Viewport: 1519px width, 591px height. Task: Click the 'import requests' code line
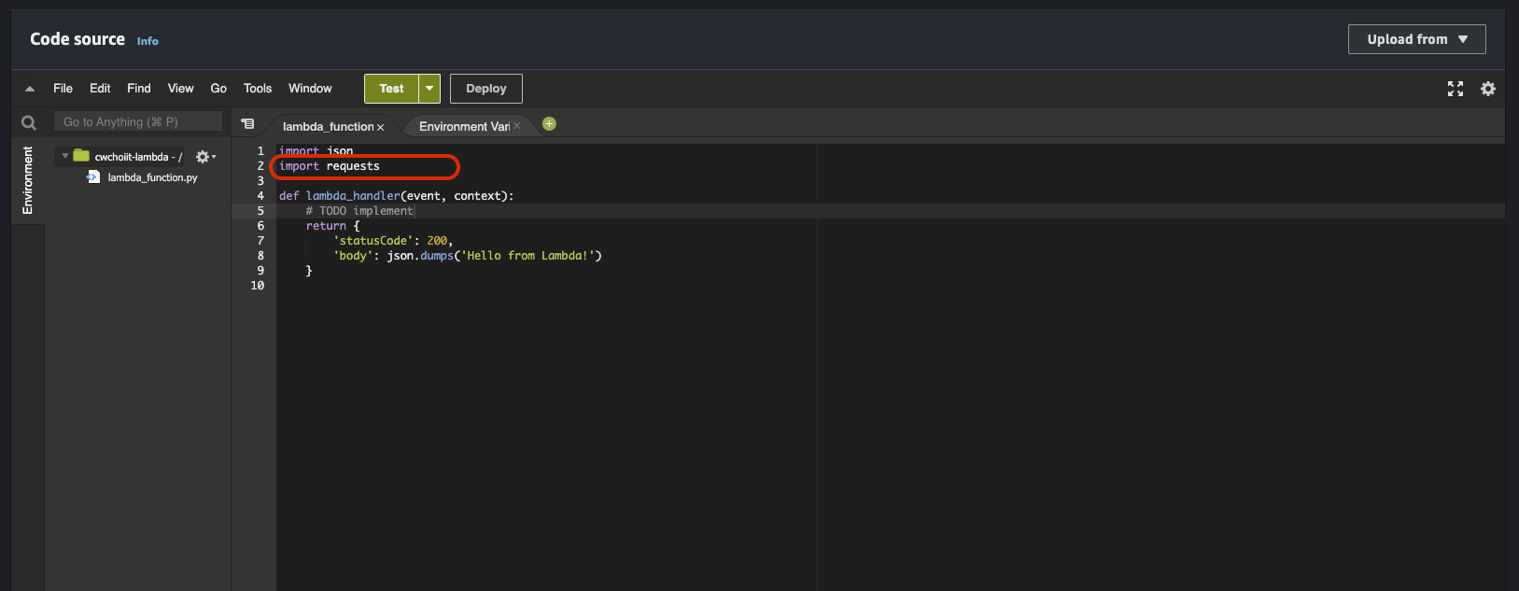[x=330, y=166]
